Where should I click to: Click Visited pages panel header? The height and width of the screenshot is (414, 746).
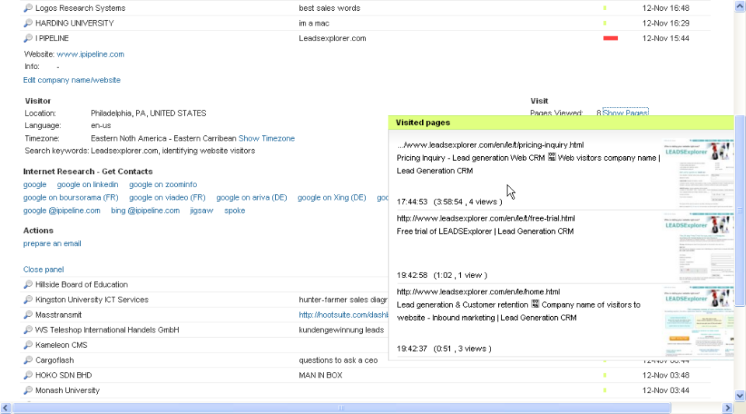(561, 123)
